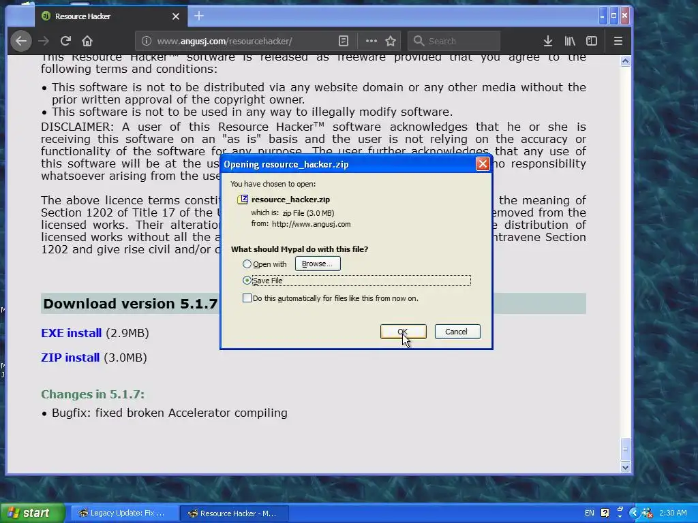
Task: Open the Windows start menu
Action: [33, 513]
